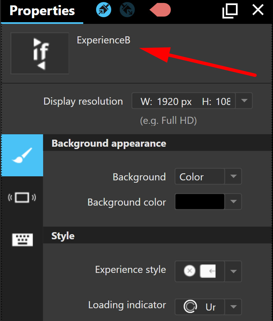This screenshot has width=273, height=321.
Task: Open the Display resolution dropdown arrow
Action: click(244, 101)
